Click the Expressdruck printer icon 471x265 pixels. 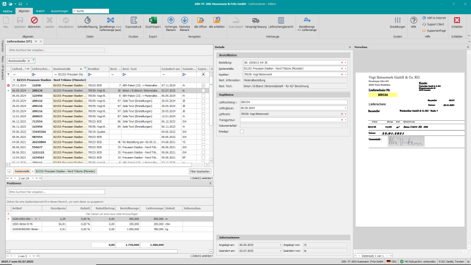click(133, 21)
